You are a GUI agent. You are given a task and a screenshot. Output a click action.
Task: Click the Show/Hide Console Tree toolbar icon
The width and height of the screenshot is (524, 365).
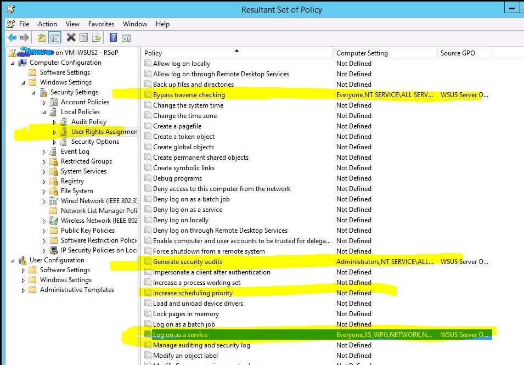[54, 37]
